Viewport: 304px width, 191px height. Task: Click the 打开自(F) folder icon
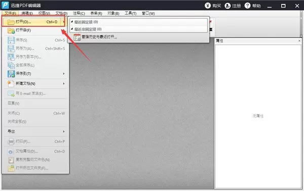(x=11, y=30)
